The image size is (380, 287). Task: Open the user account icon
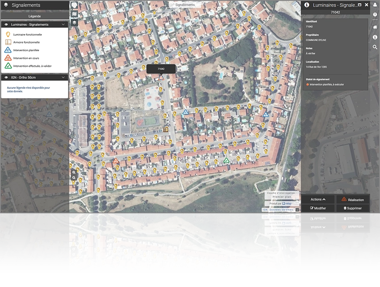(x=375, y=5)
